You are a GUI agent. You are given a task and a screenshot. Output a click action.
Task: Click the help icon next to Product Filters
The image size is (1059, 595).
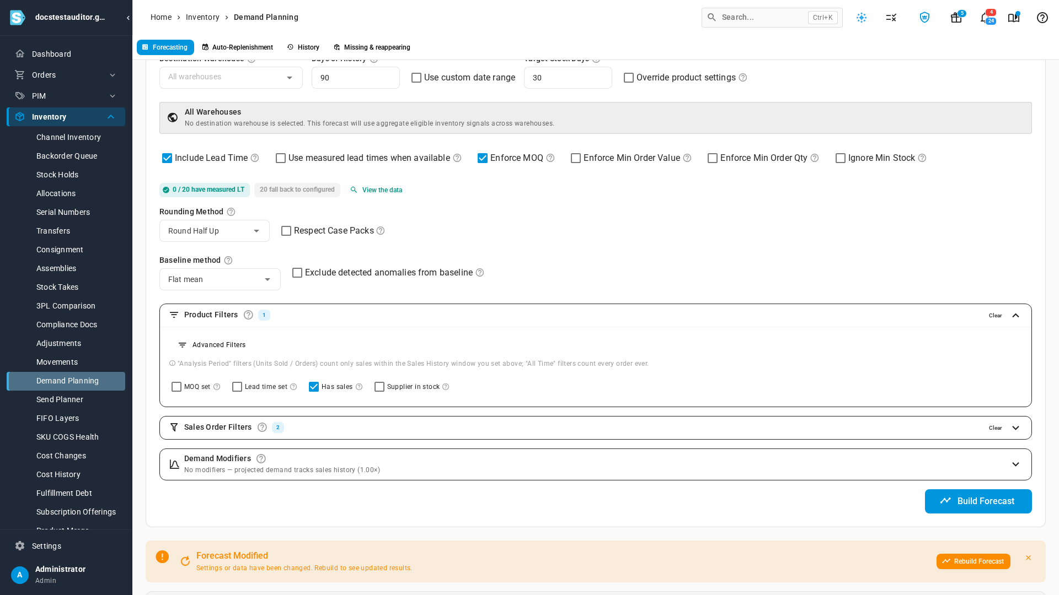tap(248, 315)
